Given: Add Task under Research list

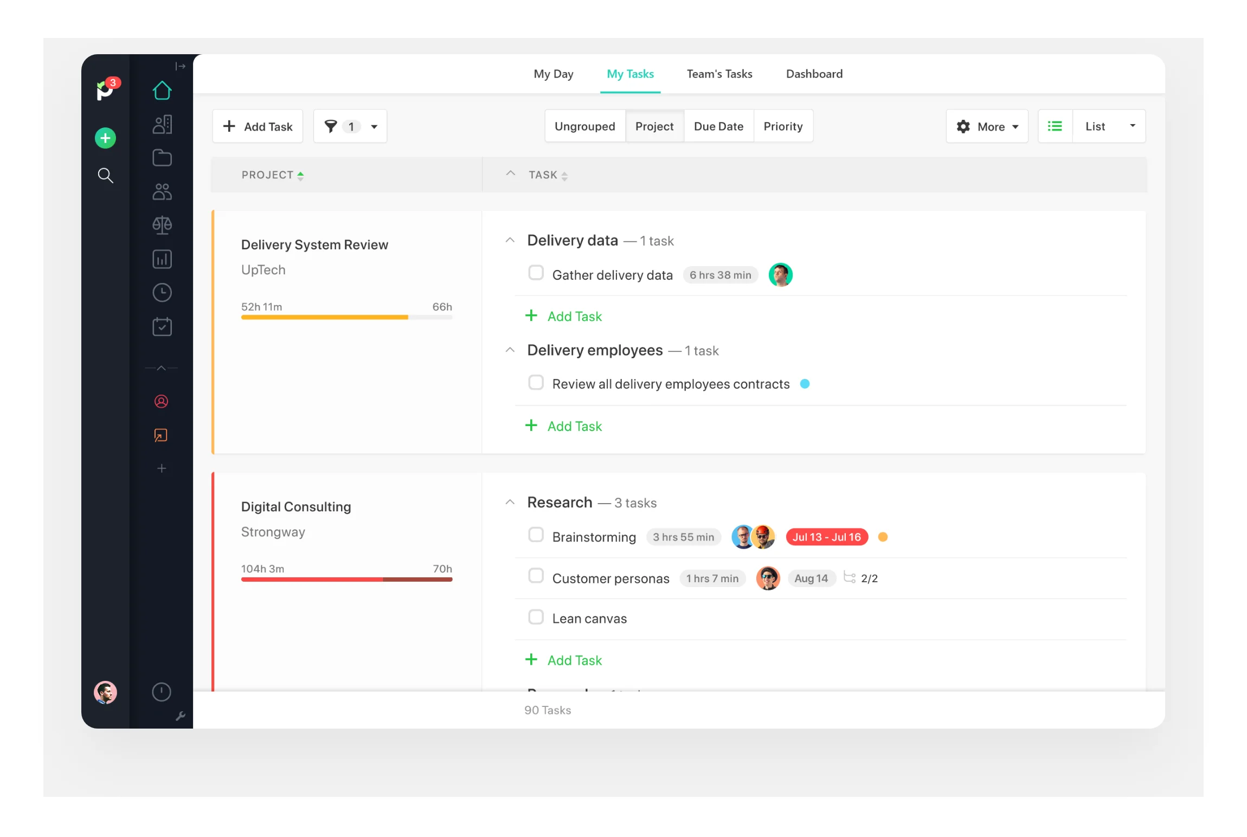Looking at the screenshot, I should [564, 660].
